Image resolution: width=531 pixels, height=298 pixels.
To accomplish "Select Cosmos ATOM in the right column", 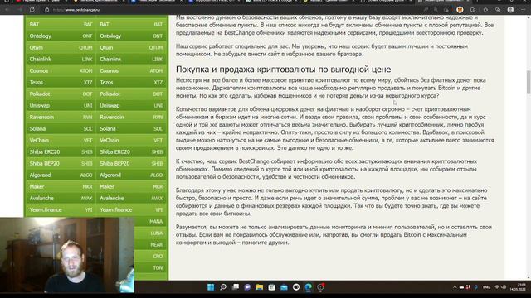I will pos(131,70).
